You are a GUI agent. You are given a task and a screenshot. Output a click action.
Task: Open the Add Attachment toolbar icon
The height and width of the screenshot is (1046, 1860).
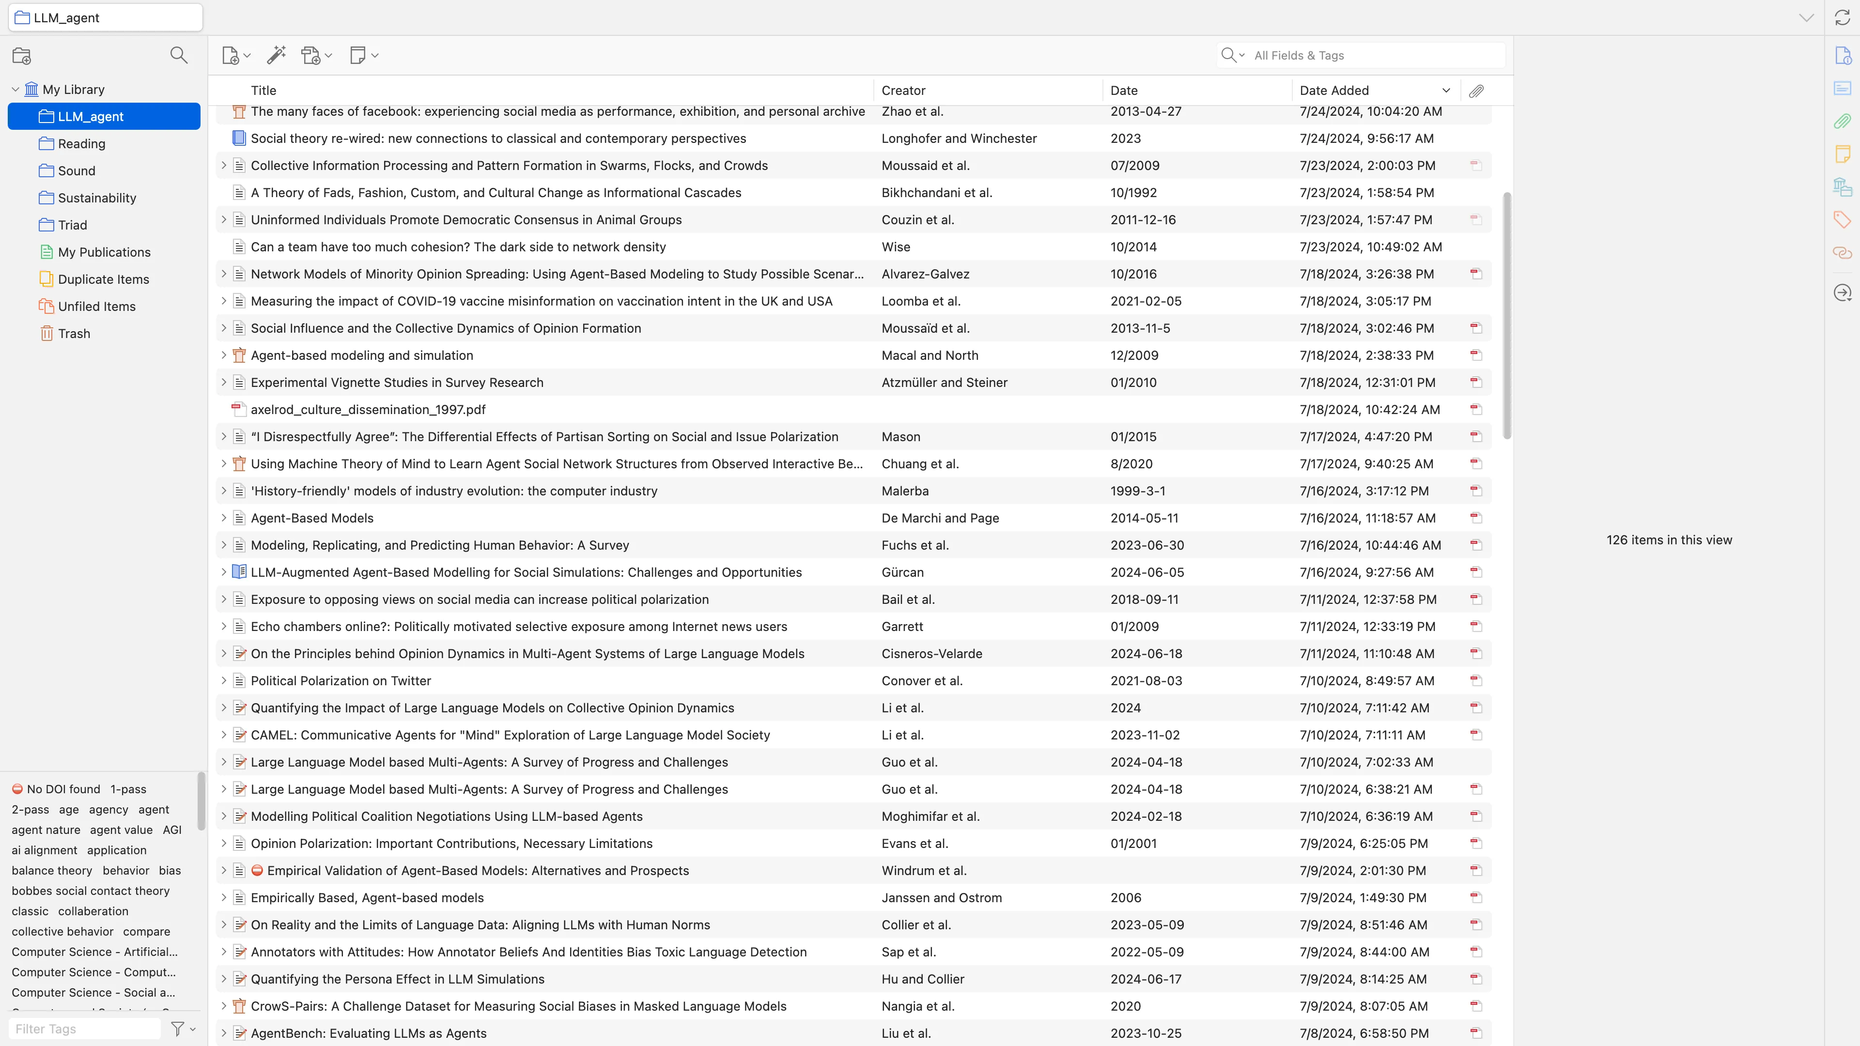311,56
